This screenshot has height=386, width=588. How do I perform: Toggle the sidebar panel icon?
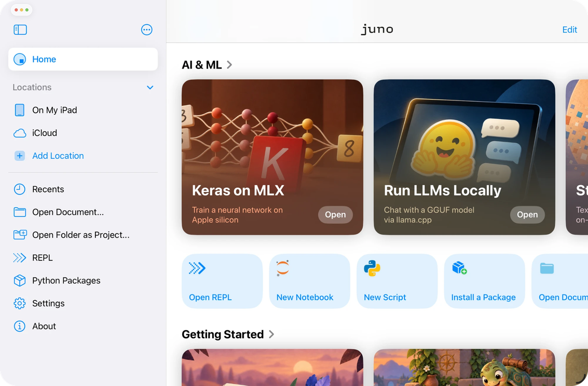pos(20,30)
